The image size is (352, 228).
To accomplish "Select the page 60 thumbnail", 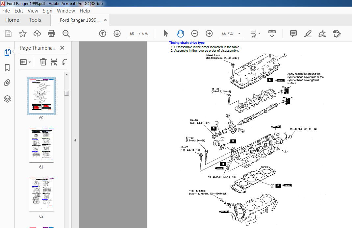I will click(41, 96).
